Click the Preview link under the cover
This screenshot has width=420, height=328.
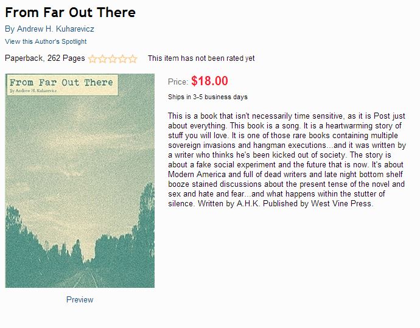pyautogui.click(x=80, y=299)
